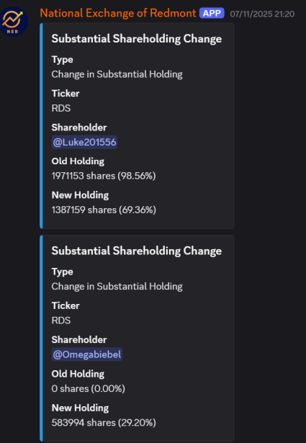The height and width of the screenshot is (443, 306).
Task: Click the blue accent bar of first embed
Action: coord(41,126)
